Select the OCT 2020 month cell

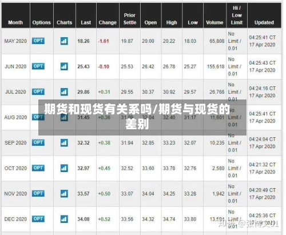pyautogui.click(x=15, y=168)
